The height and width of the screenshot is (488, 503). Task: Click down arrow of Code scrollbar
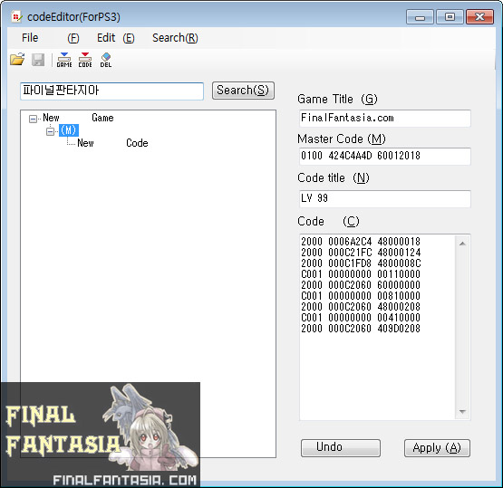[x=462, y=411]
